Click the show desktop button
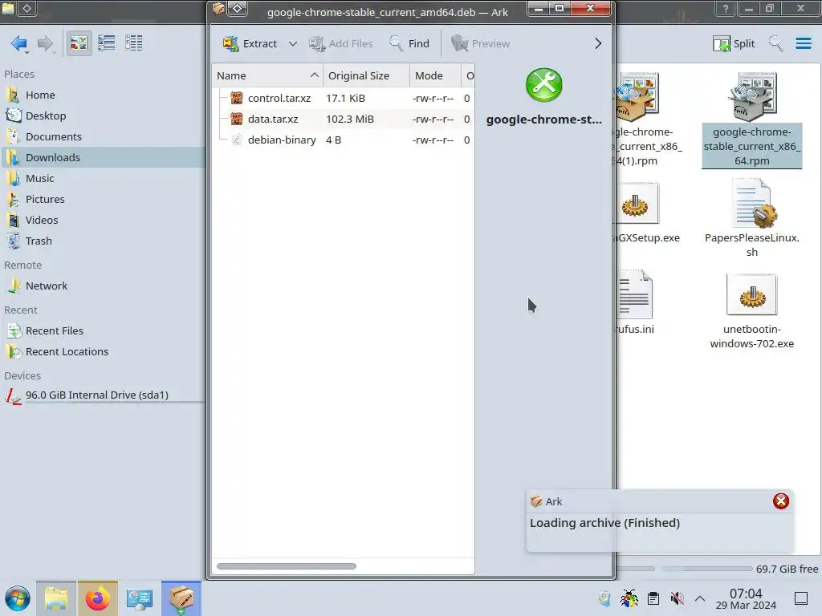The height and width of the screenshot is (616, 822). point(801,598)
